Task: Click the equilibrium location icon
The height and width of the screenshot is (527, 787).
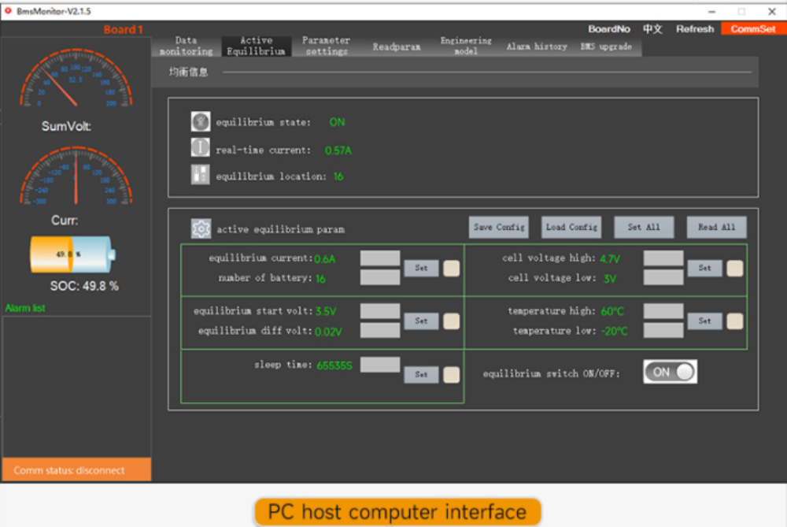Action: [x=201, y=175]
